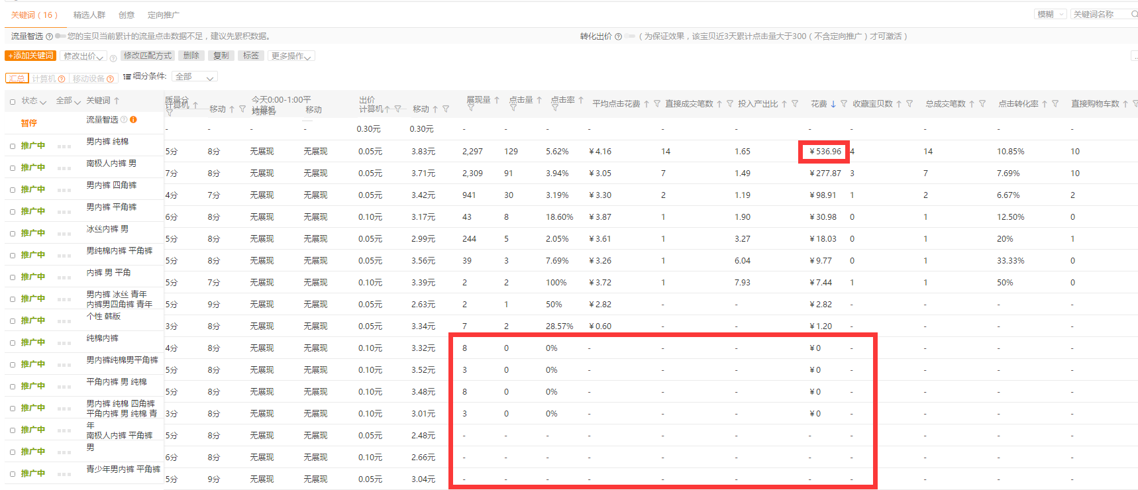Open filter funnel next to 收藏宝贝数
This screenshot has width=1138, height=490.
[x=909, y=104]
